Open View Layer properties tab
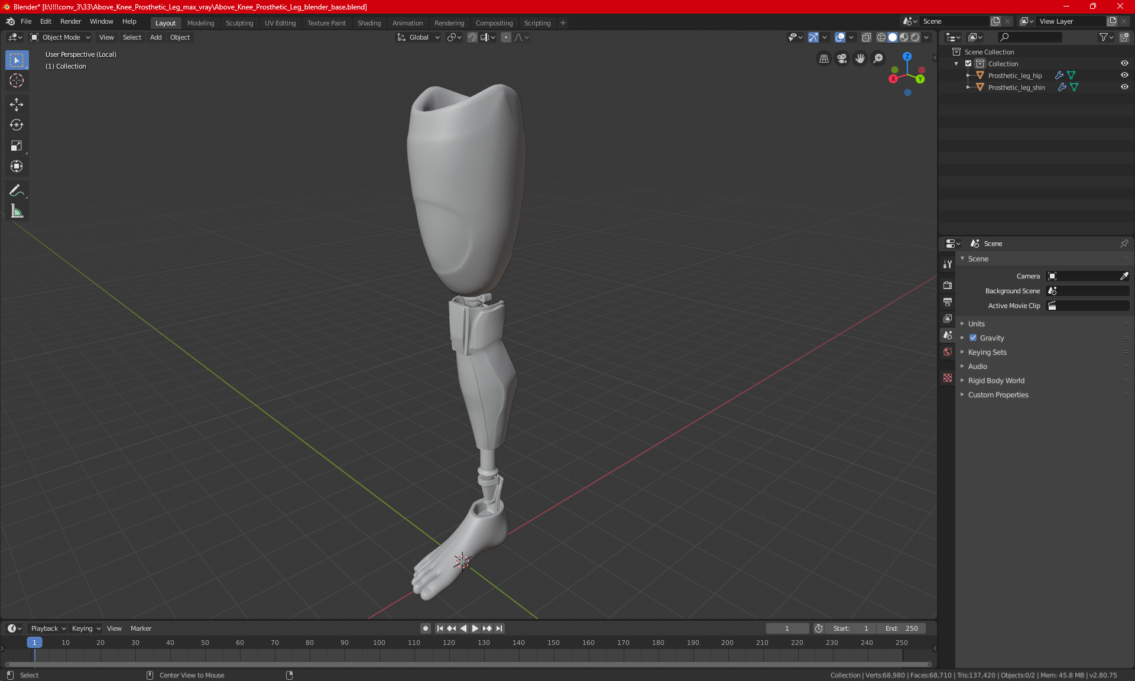Viewport: 1135px width, 681px height. [x=948, y=319]
